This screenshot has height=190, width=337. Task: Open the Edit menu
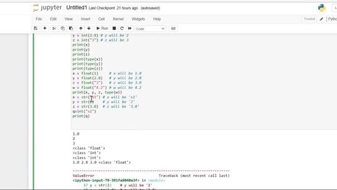53,19
